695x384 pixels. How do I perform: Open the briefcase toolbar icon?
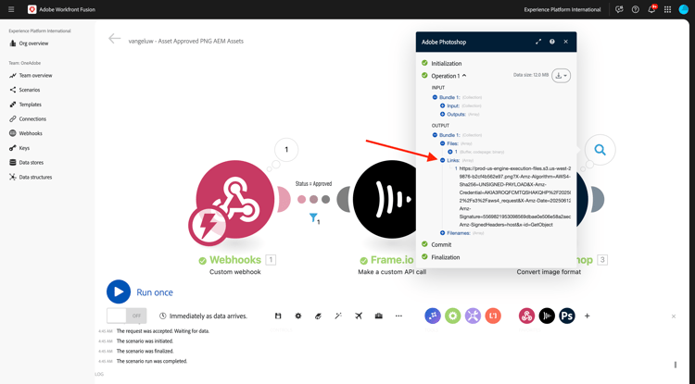[378, 316]
